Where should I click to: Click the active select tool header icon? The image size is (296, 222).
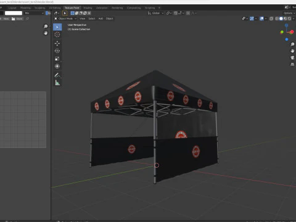65,13
